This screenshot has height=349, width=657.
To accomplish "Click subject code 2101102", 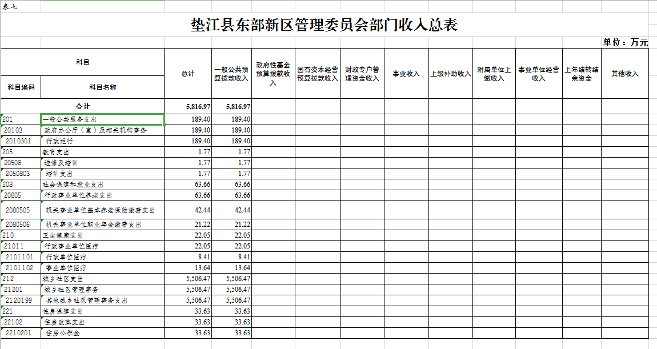I will (21, 268).
